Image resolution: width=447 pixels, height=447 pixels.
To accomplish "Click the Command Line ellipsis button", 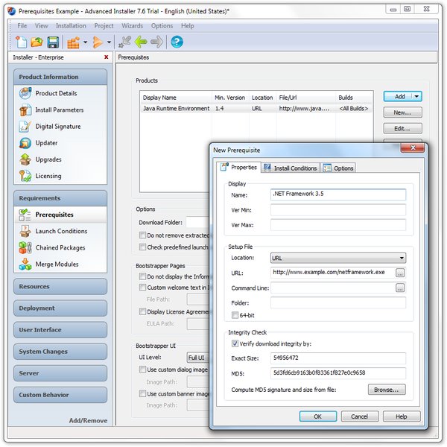I will tap(400, 288).
